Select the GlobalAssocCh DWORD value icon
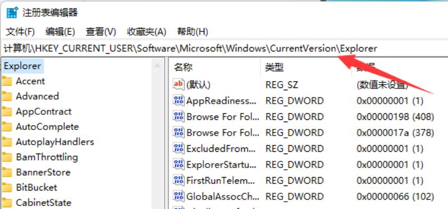This screenshot has height=209, width=448. (179, 197)
